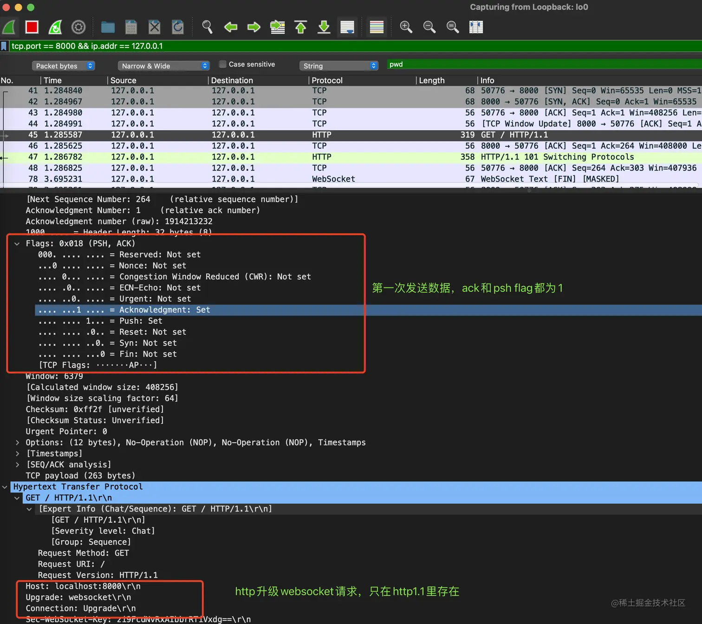Open the String search type dropdown
This screenshot has height=624, width=702.
point(339,66)
